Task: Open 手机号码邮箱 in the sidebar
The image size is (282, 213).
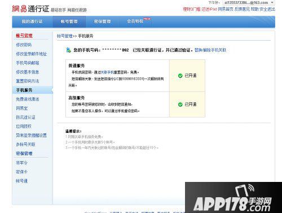Action: tap(28, 63)
